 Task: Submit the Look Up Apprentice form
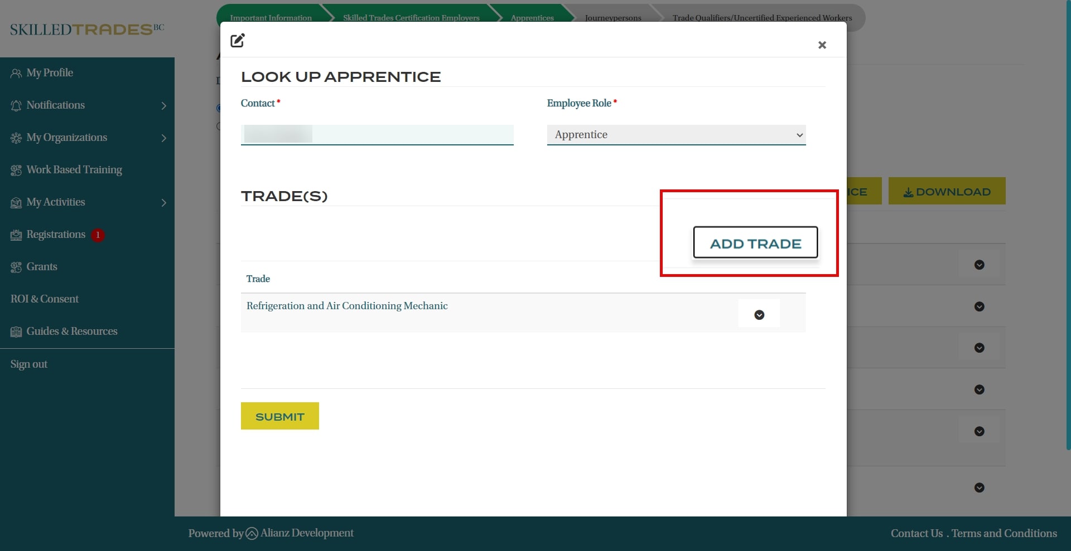tap(279, 416)
